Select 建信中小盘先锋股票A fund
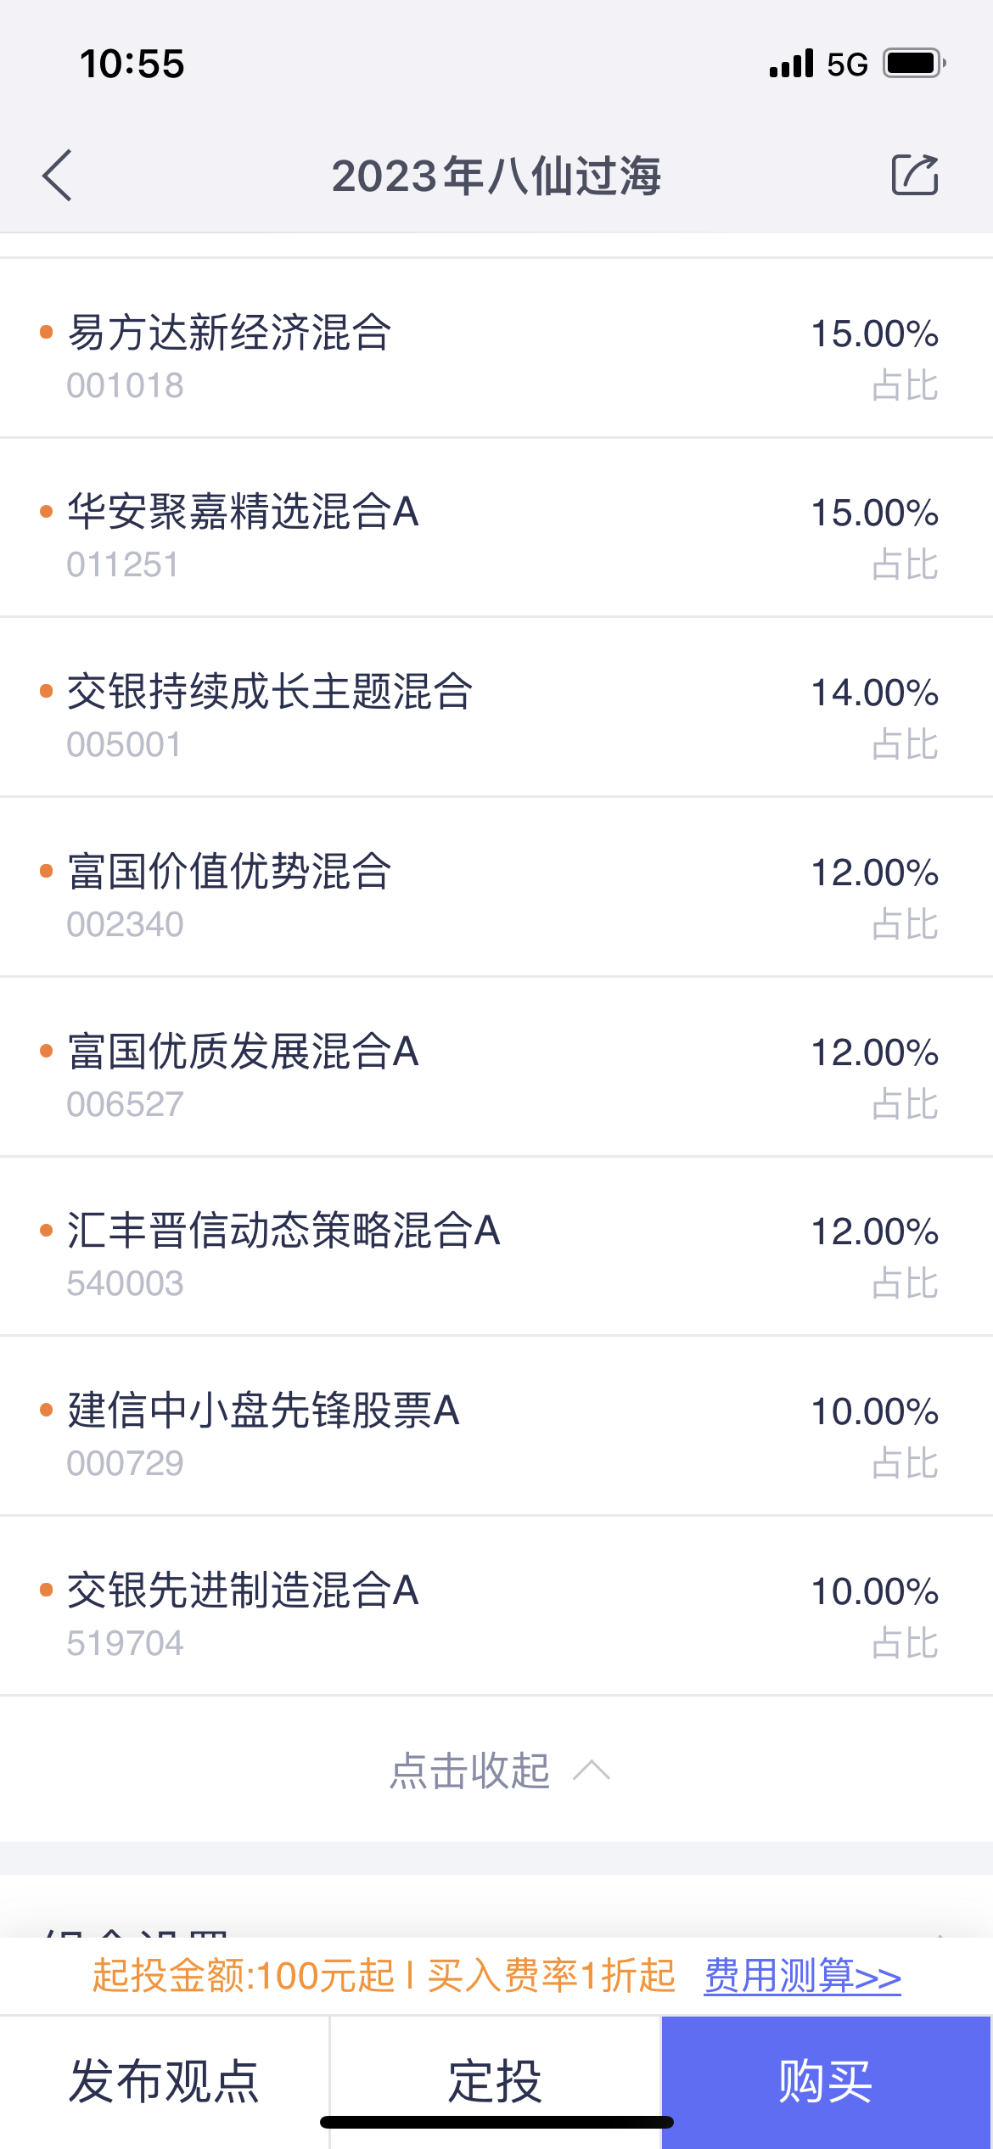This screenshot has width=993, height=2149. click(263, 1411)
